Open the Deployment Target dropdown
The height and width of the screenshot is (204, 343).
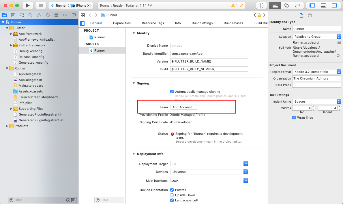click(x=246, y=164)
